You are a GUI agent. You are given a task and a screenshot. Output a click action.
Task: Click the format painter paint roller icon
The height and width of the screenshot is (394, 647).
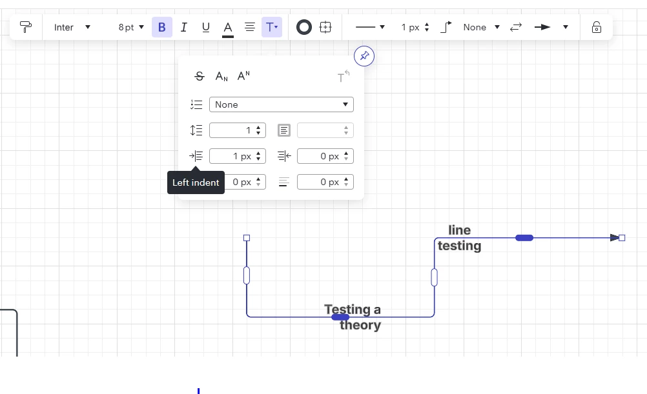pos(26,27)
